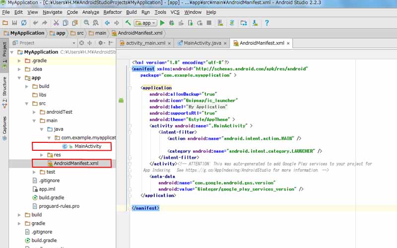This screenshot has height=248, width=397.
Task: Click the Copy icon in toolbar
Action: [66, 23]
